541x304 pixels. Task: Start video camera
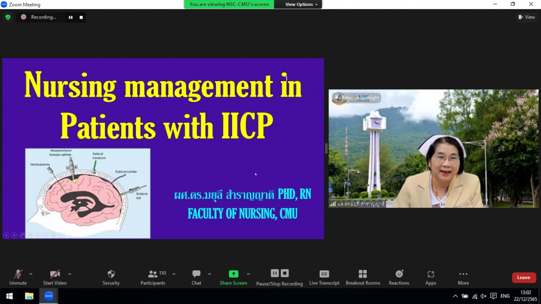(55, 277)
